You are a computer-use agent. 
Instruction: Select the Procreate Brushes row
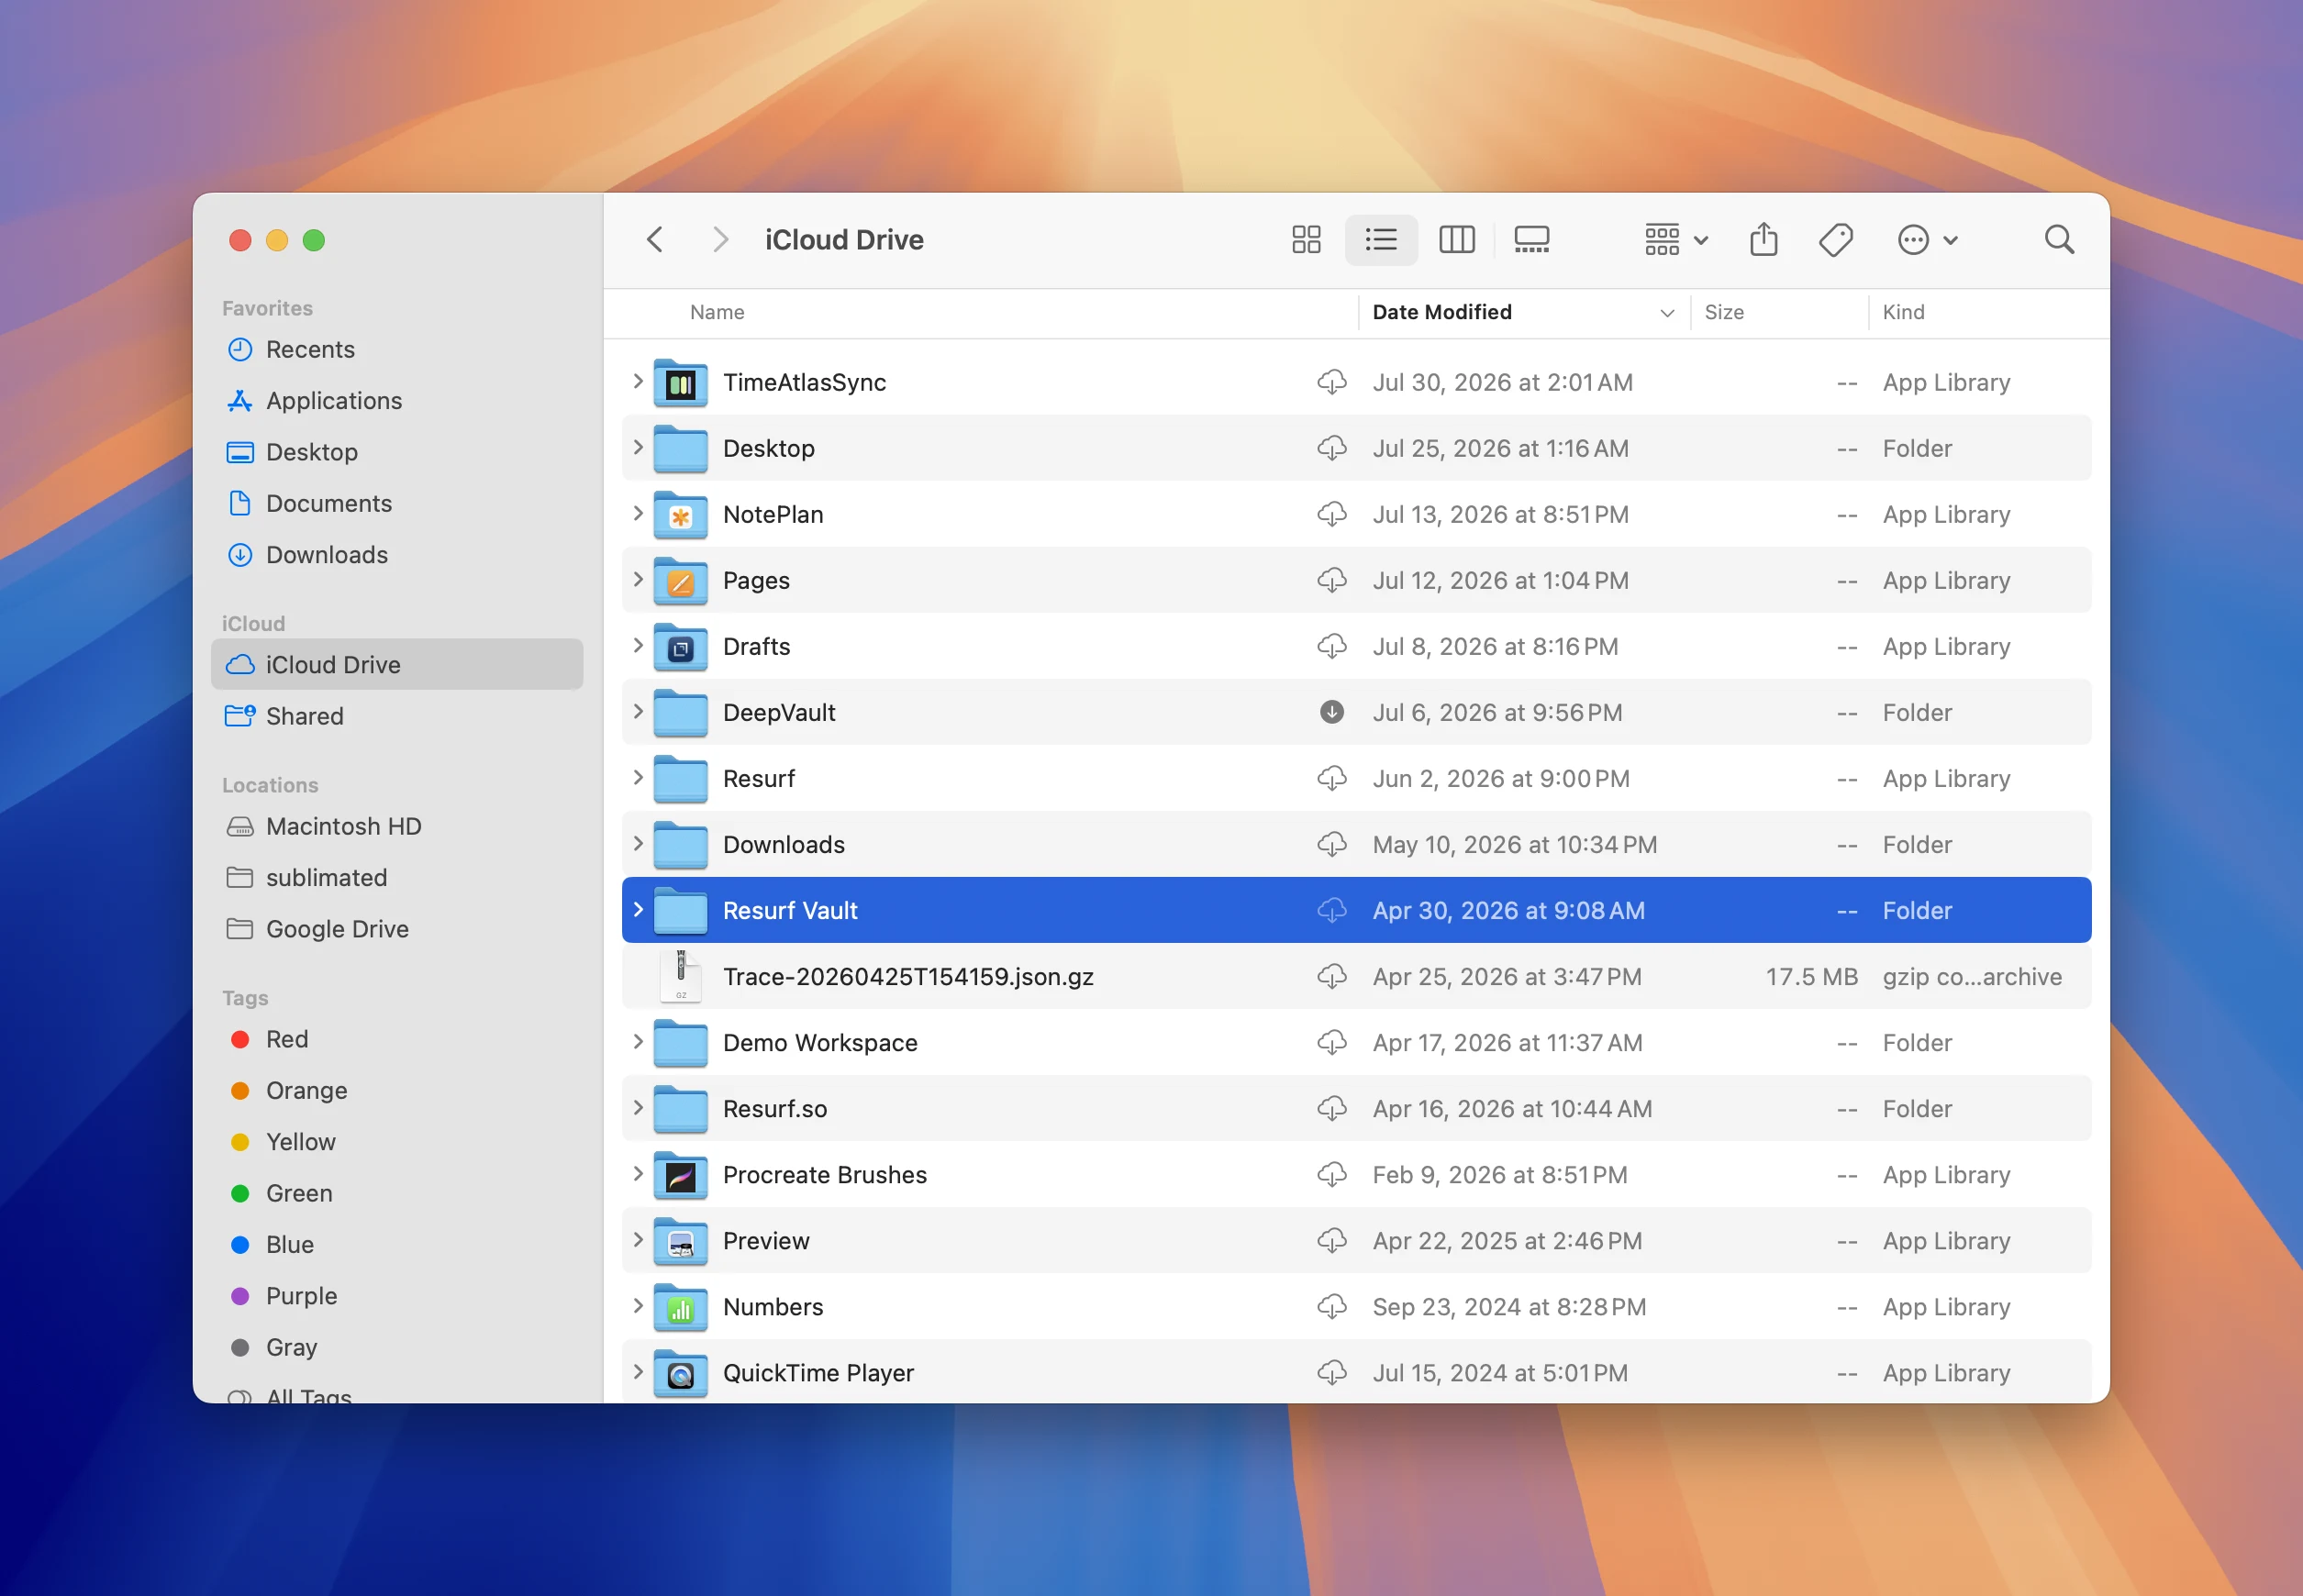pos(1355,1175)
